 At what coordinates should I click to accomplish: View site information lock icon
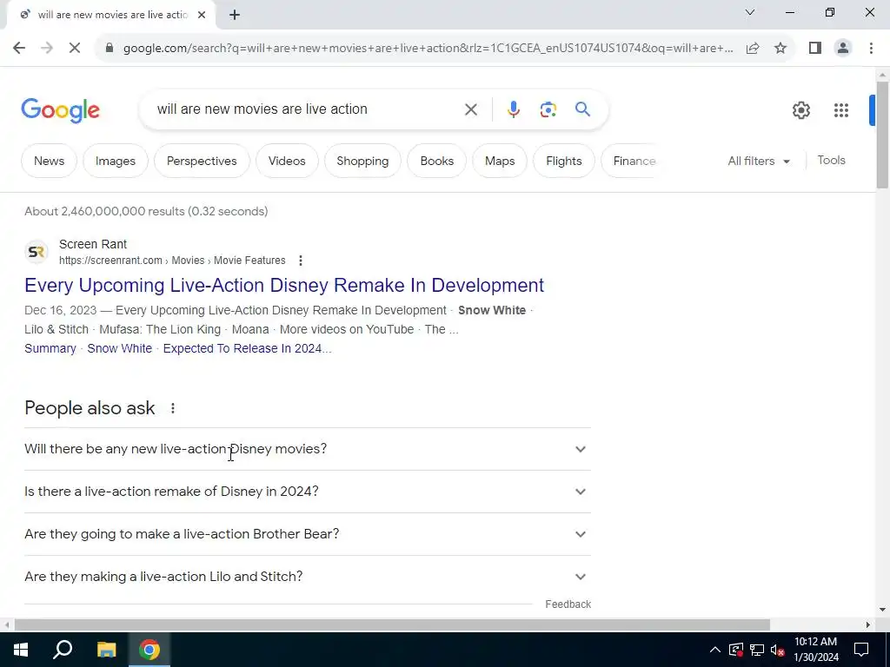pos(110,48)
